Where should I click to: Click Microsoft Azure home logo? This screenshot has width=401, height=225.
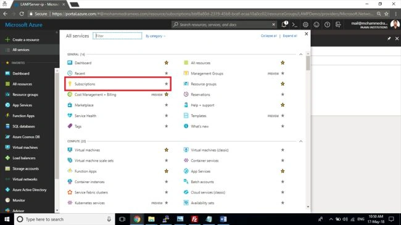coord(24,25)
